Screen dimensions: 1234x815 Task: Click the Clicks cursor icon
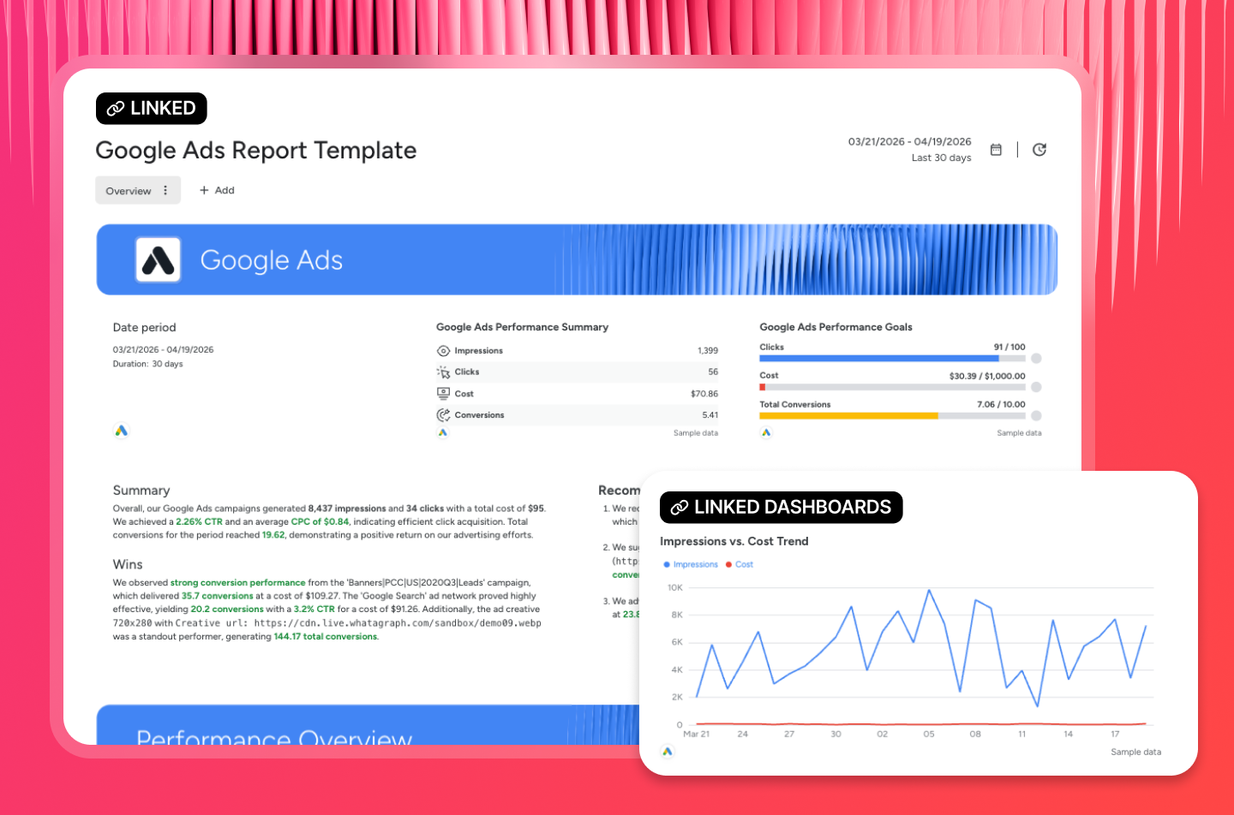pyautogui.click(x=443, y=372)
